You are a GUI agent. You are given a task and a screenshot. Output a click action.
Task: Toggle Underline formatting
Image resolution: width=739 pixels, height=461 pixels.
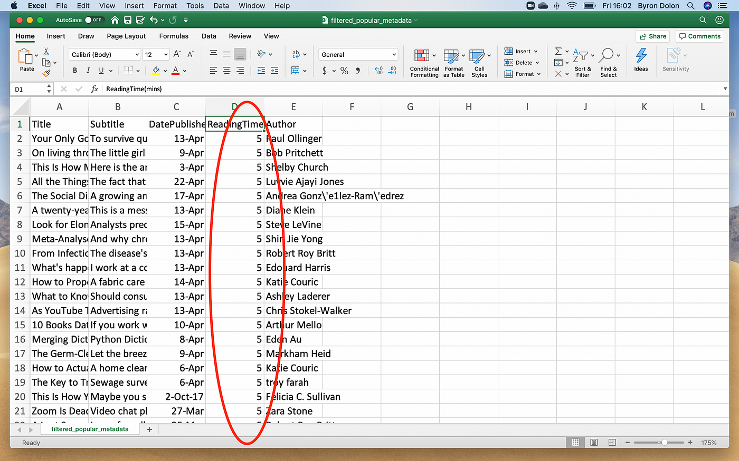[101, 70]
